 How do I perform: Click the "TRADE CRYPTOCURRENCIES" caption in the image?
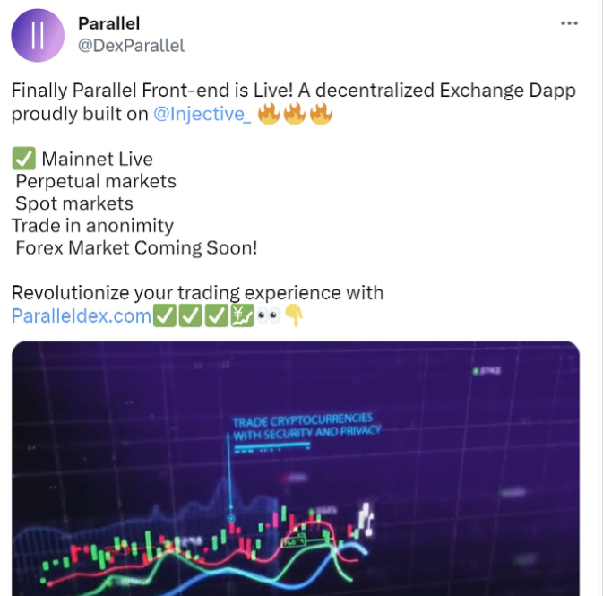(303, 419)
